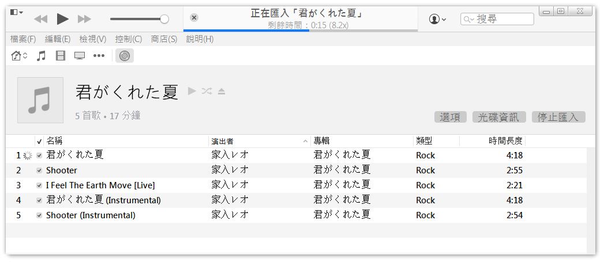Shuffle the album 君がくれた夏
The height and width of the screenshot is (262, 604).
[x=207, y=91]
